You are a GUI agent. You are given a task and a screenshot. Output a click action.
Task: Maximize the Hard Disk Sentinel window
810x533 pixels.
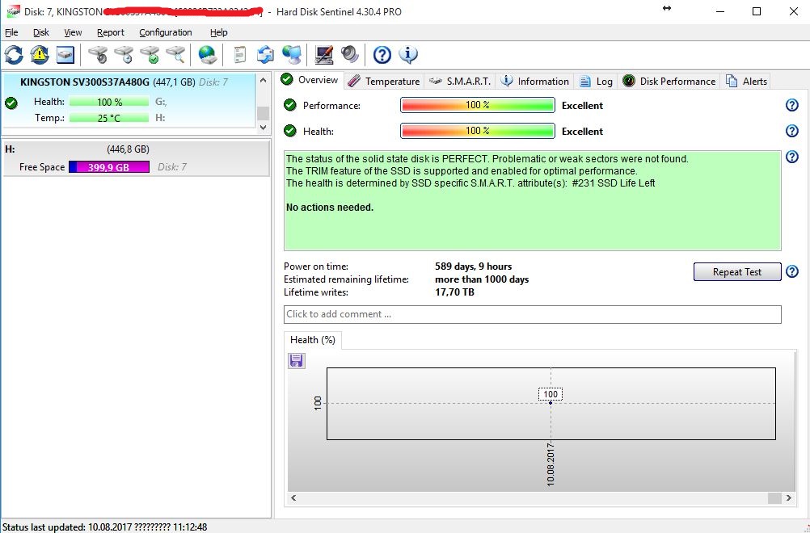coord(757,11)
